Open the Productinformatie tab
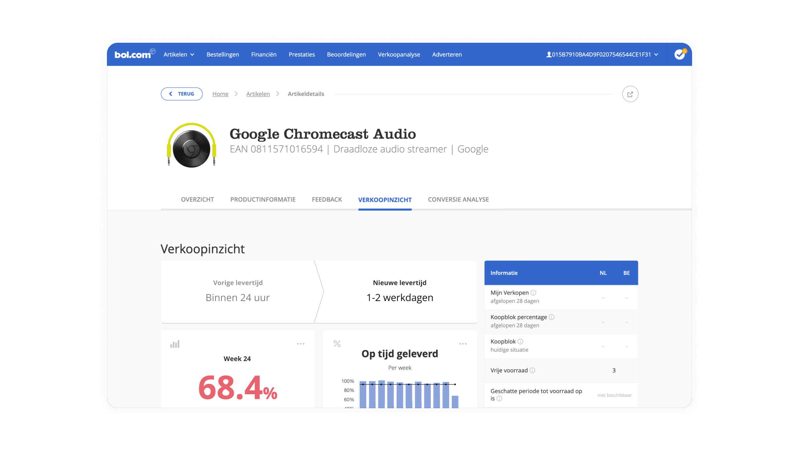 click(263, 199)
